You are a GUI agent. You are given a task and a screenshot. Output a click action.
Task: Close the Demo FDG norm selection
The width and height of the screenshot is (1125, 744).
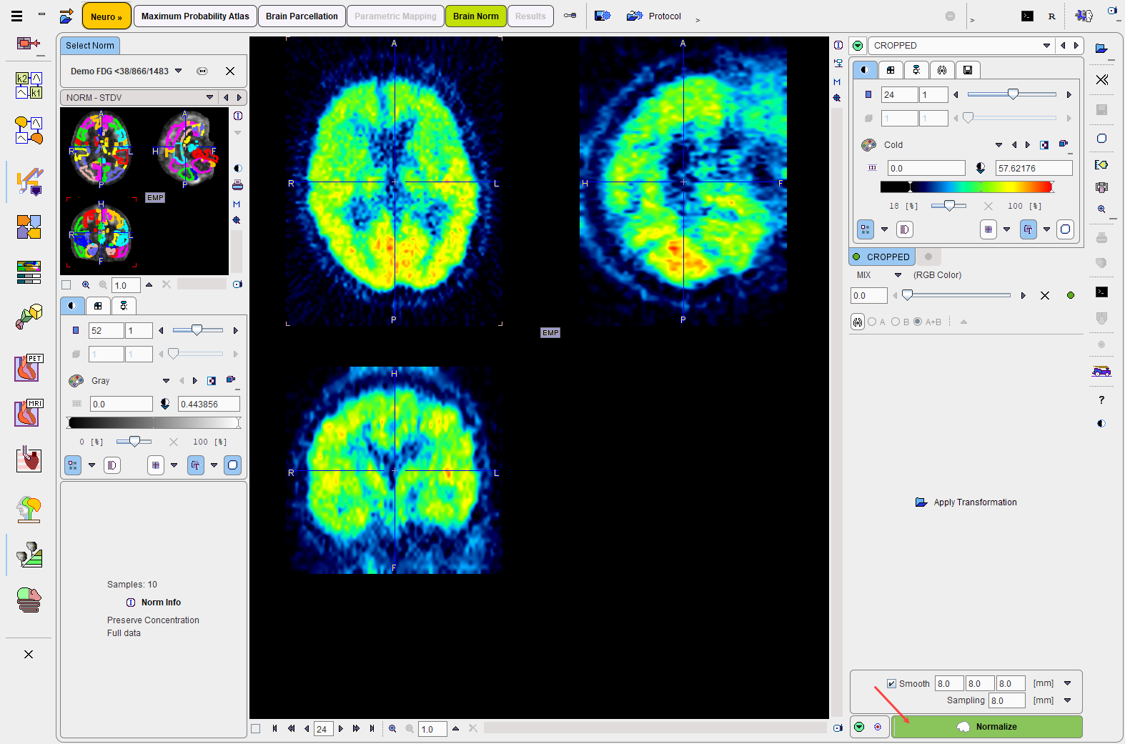(x=230, y=71)
